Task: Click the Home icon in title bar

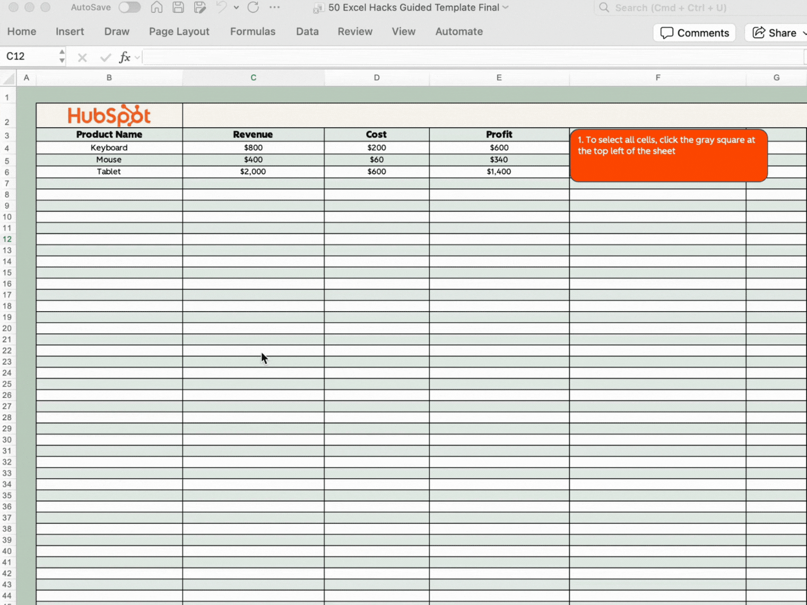Action: point(157,7)
